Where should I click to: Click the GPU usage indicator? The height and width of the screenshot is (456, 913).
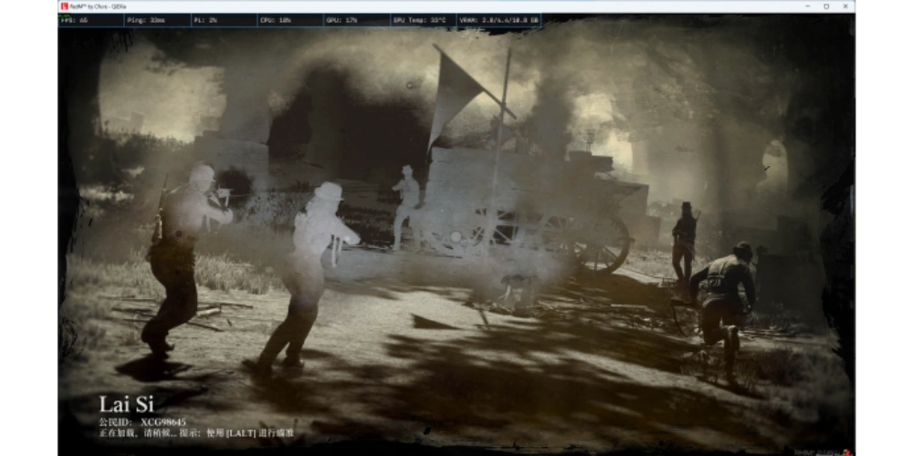tap(341, 19)
